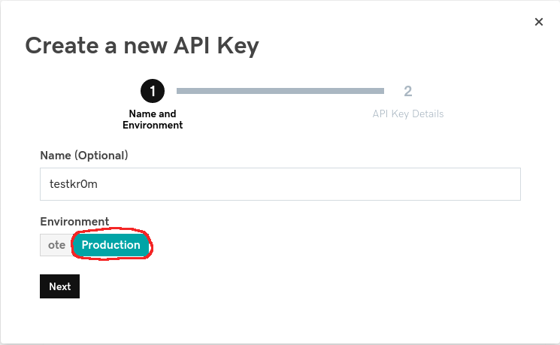Dismiss the dialog with the X icon

(x=538, y=23)
